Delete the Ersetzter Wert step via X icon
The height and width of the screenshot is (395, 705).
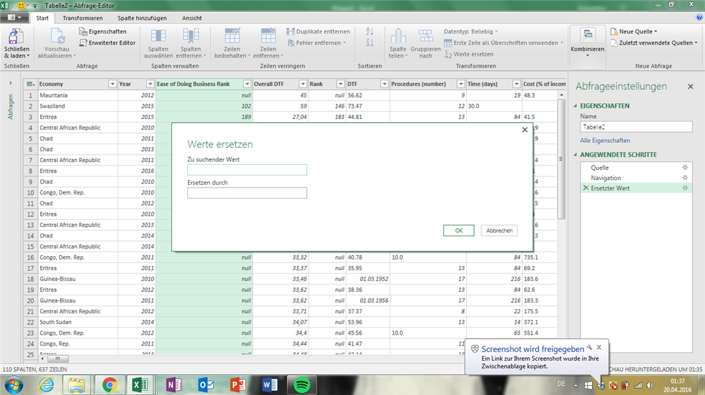coord(585,188)
